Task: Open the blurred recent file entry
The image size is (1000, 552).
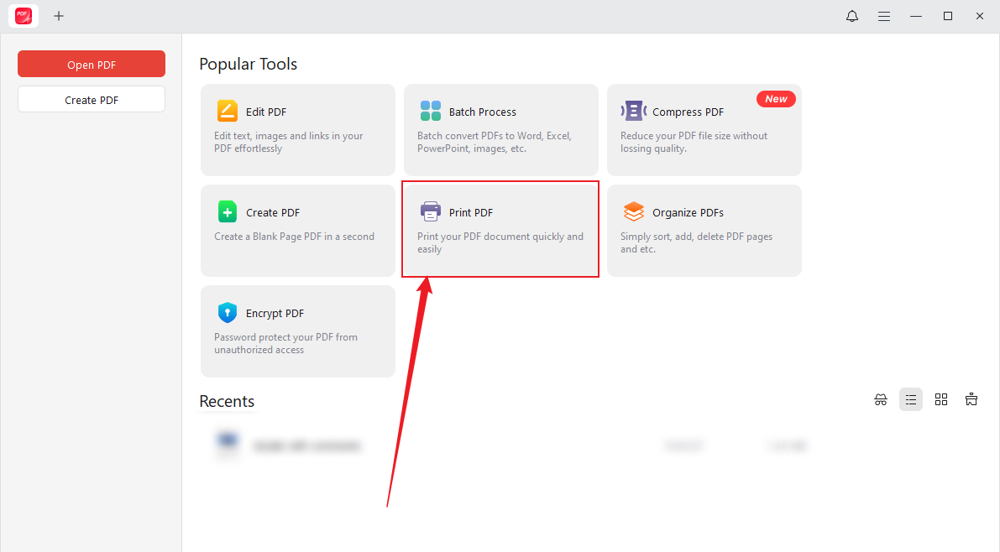Action: (x=306, y=445)
